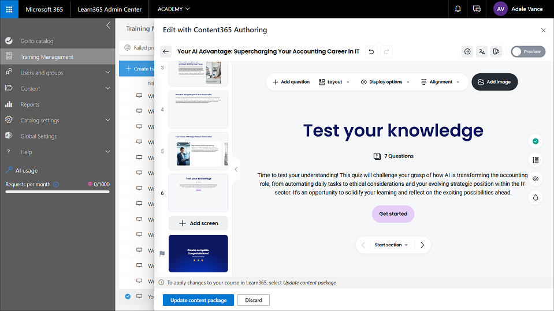Viewport: 554px width, 311px height.
Task: Open the Start section dropdown
Action: pos(391,245)
